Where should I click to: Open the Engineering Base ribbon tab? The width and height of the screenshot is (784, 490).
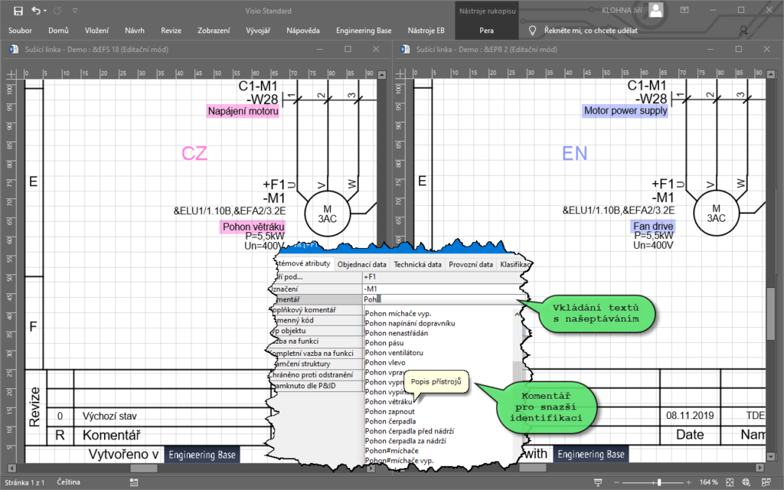coord(362,31)
